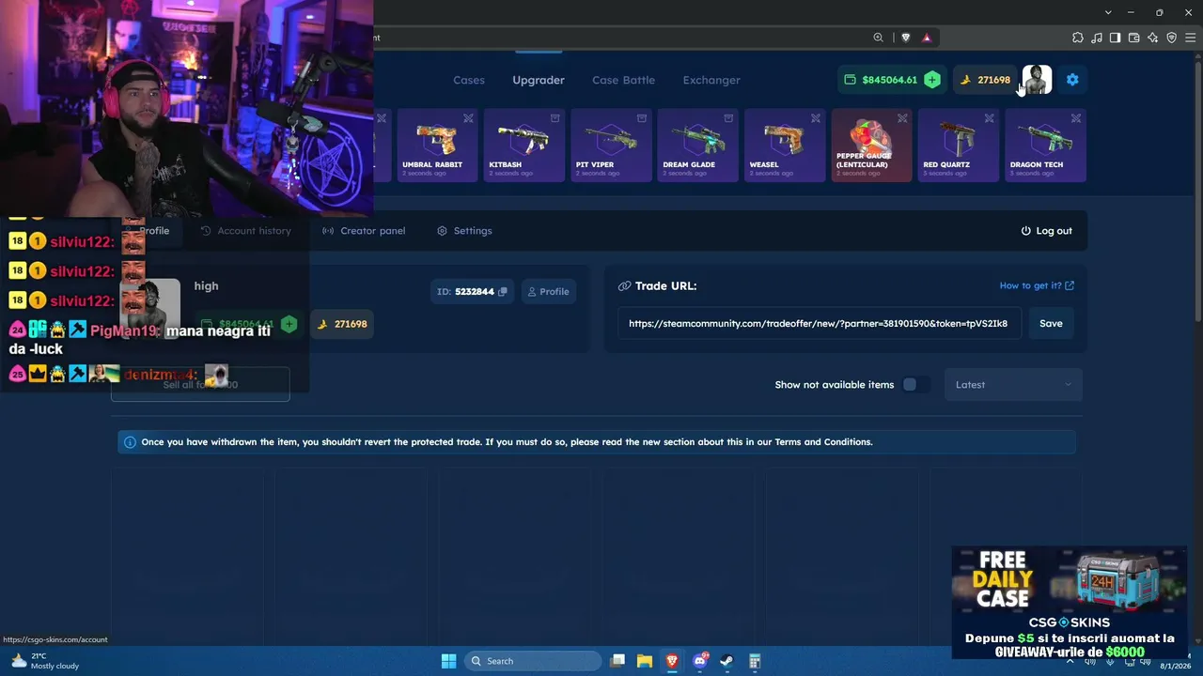Click the Brave browser taskbar icon
Viewport: 1203px width, 676px height.
tap(672, 661)
